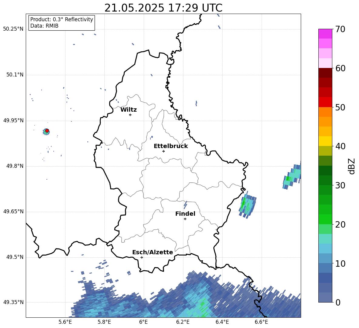
Task: Click the 6.4°E longitude label
Action: coord(222,322)
